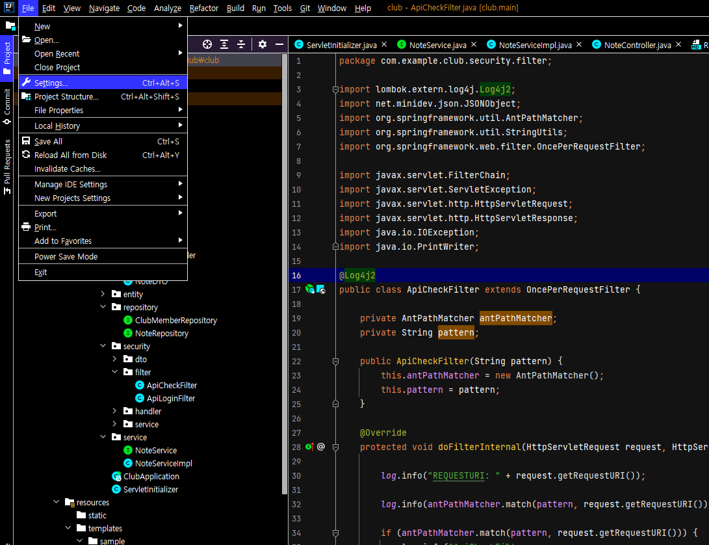Viewport: 709px width, 545px height.
Task: Click line number 16 in gutter
Action: point(296,275)
